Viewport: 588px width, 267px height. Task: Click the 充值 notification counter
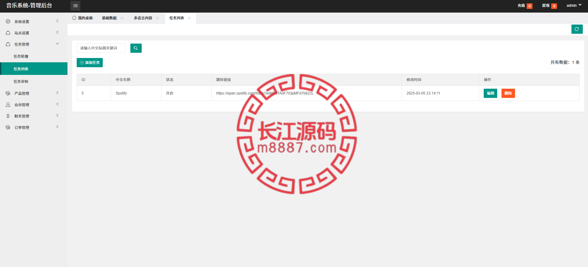click(530, 6)
